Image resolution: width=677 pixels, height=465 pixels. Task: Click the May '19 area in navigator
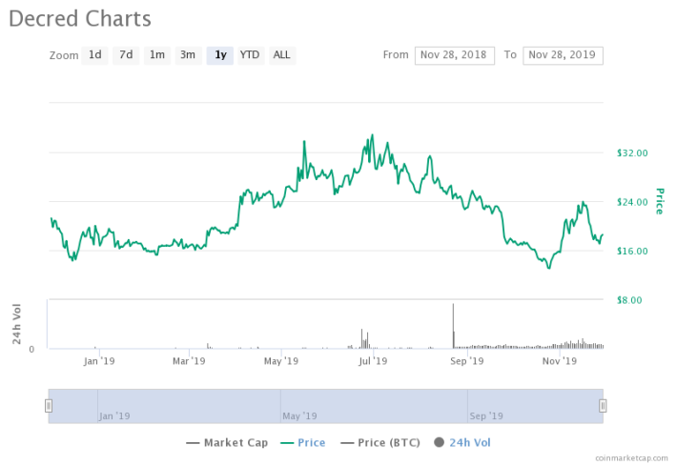click(299, 415)
